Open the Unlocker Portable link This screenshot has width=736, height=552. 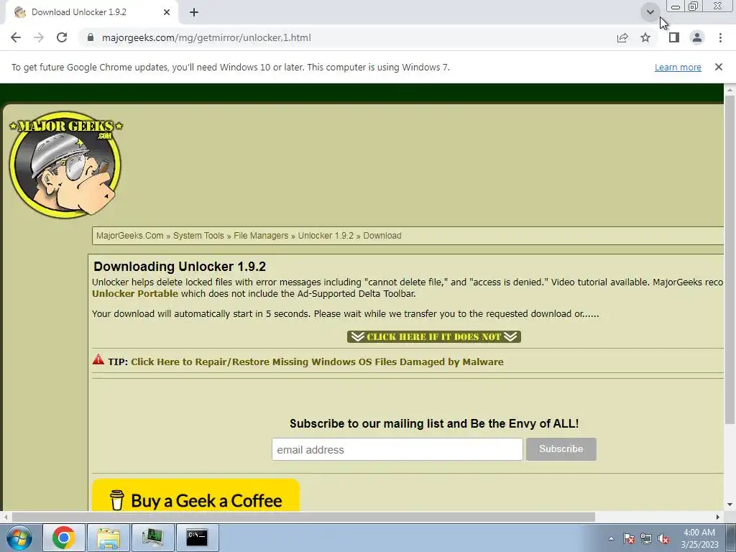pyautogui.click(x=135, y=294)
